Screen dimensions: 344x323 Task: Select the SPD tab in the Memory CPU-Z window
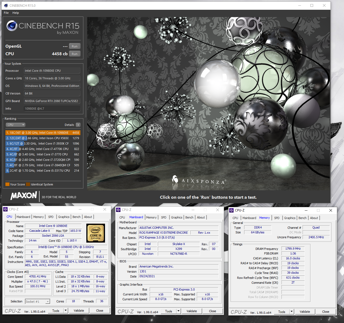(277, 218)
